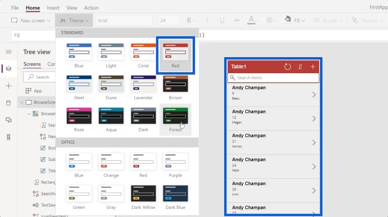
Task: Apply the Blue standard theme
Action: coord(79,55)
